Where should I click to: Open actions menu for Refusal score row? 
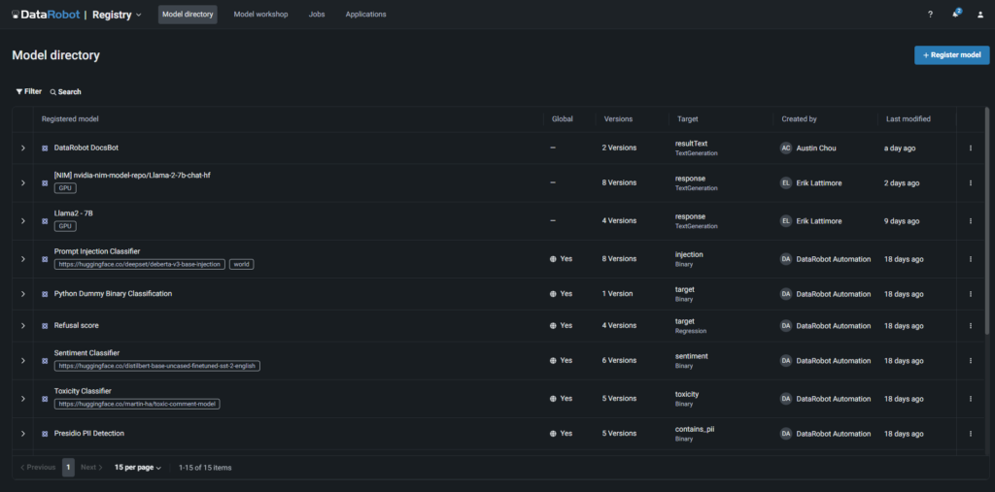click(970, 325)
